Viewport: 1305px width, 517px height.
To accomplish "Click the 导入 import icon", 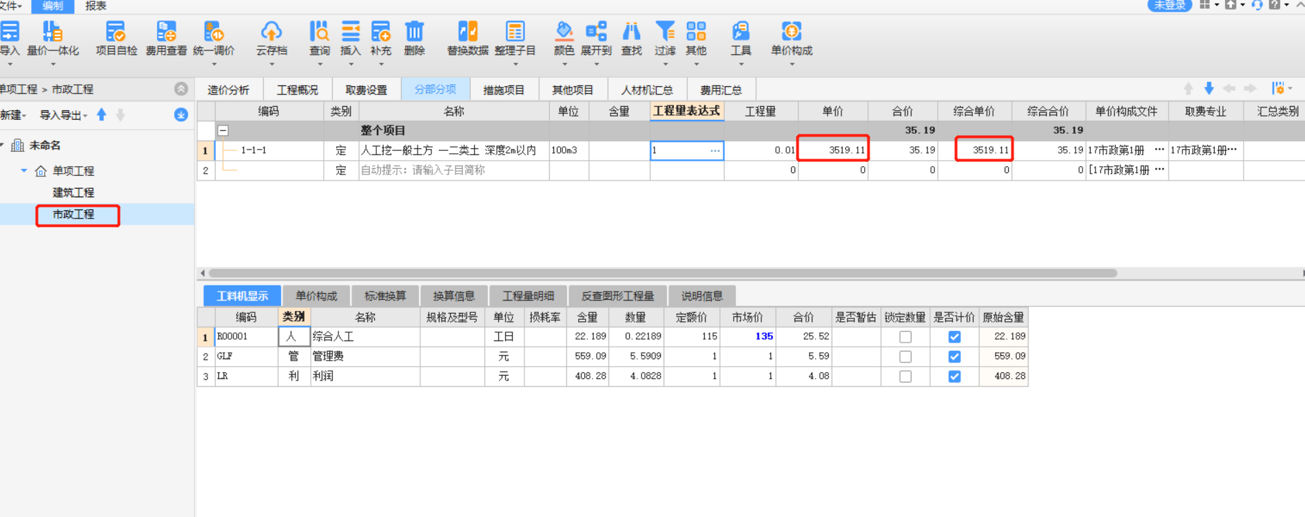I will point(10,32).
